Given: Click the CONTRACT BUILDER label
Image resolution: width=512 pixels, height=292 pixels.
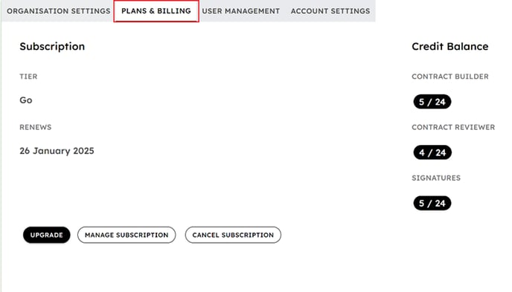Looking at the screenshot, I should (x=450, y=77).
